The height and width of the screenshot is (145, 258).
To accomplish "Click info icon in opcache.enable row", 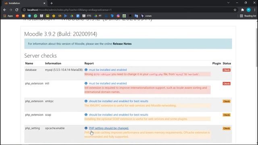I will pos(86,128).
